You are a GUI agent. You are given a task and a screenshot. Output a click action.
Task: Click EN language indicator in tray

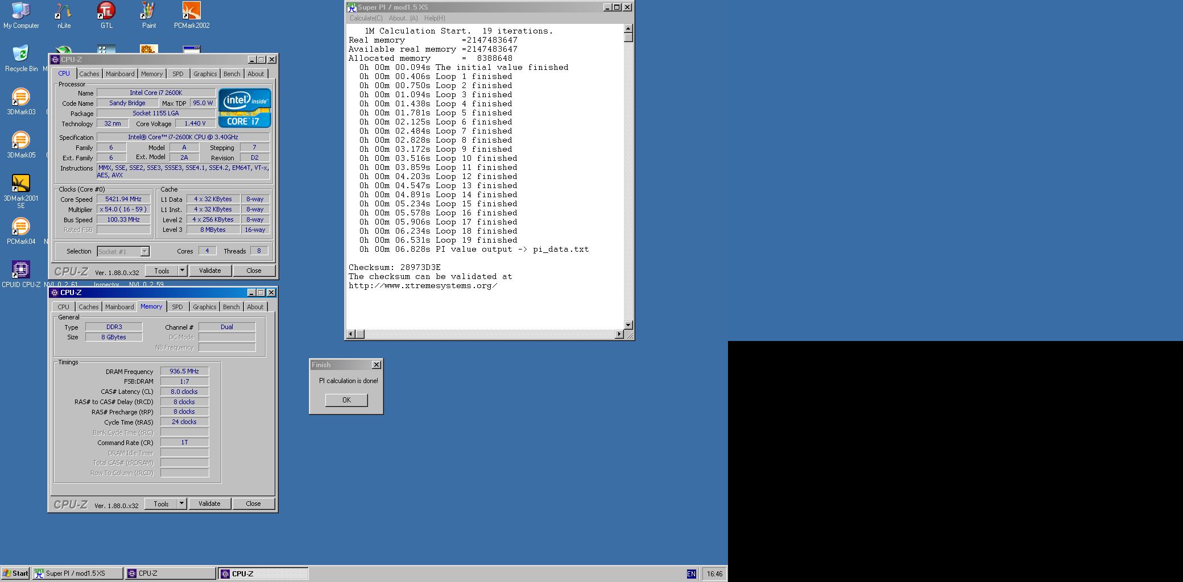coord(691,574)
